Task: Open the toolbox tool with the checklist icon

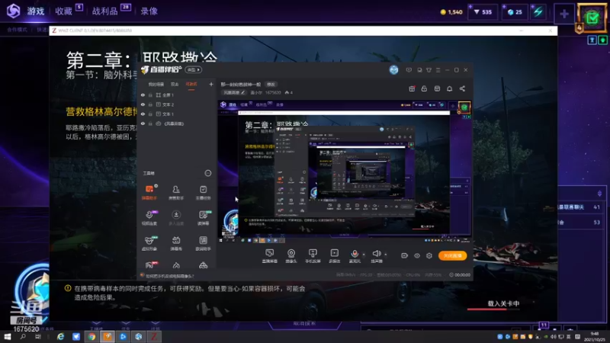Action: [x=203, y=192]
